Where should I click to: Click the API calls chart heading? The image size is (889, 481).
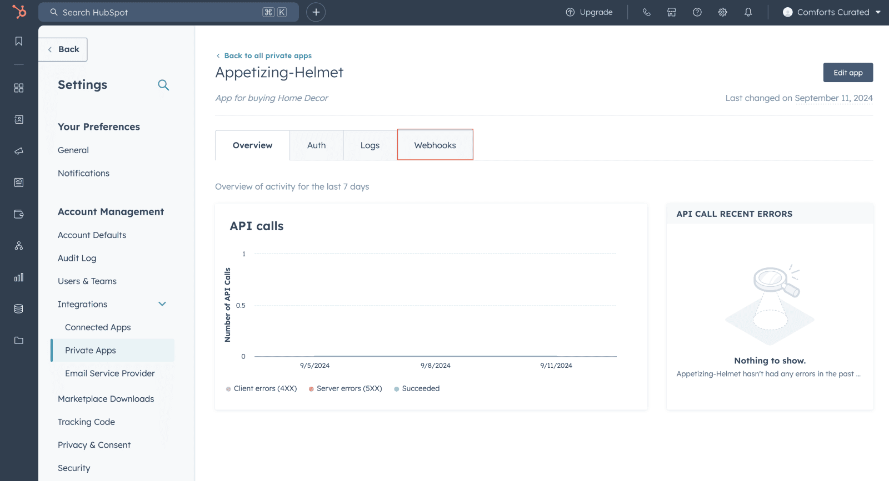(257, 226)
